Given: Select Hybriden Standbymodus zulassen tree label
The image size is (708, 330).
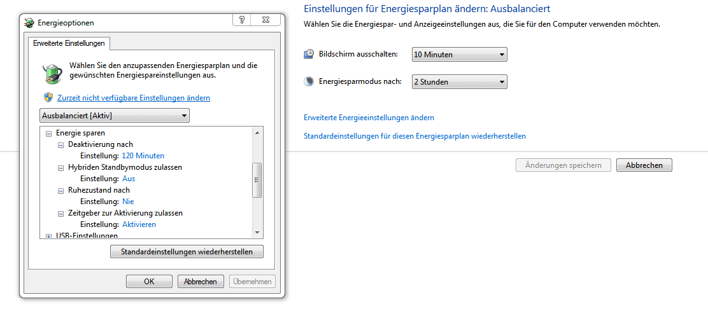Looking at the screenshot, I should pos(125,167).
